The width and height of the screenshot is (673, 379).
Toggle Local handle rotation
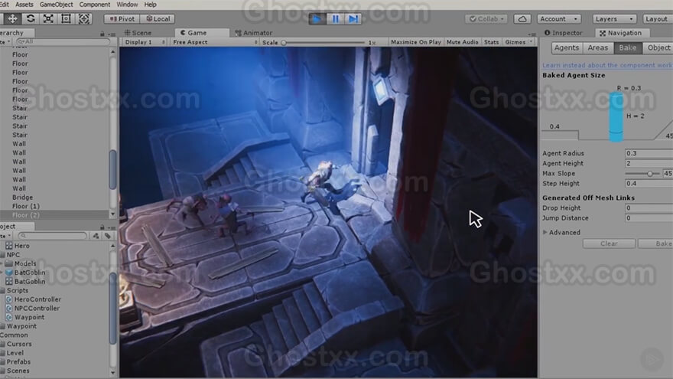[x=158, y=19]
